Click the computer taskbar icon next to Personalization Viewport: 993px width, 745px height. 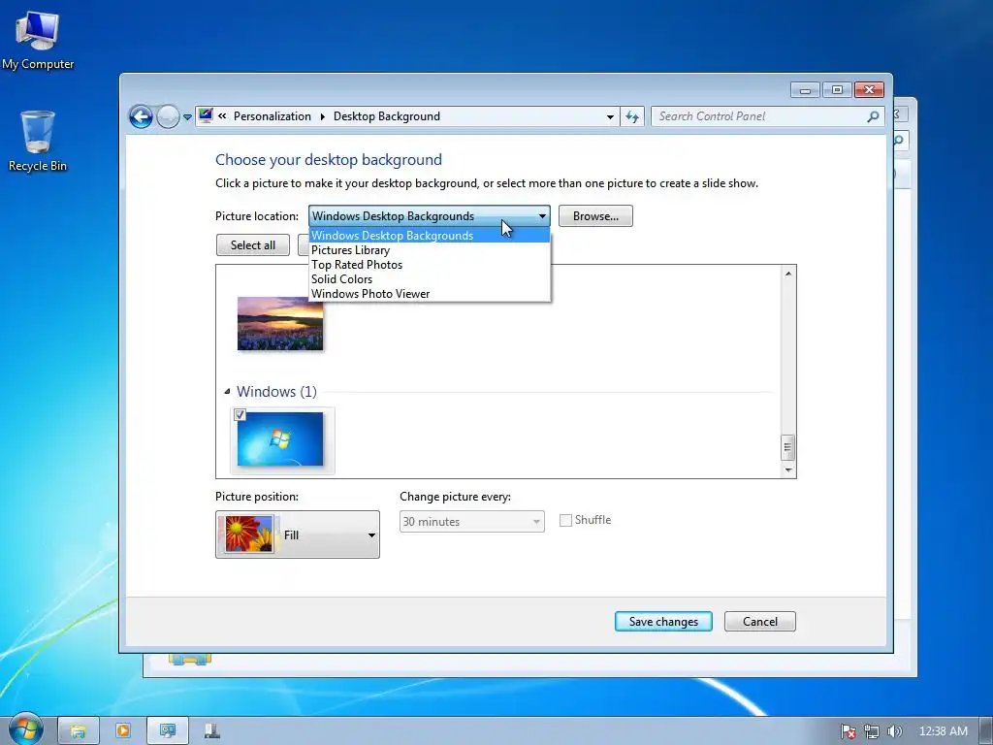(212, 730)
